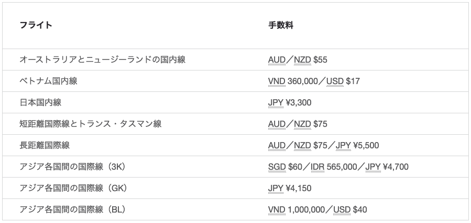471x223 pixels.
Task: Click the JPY abbreviation beside ¥5,500
Action: 344,145
